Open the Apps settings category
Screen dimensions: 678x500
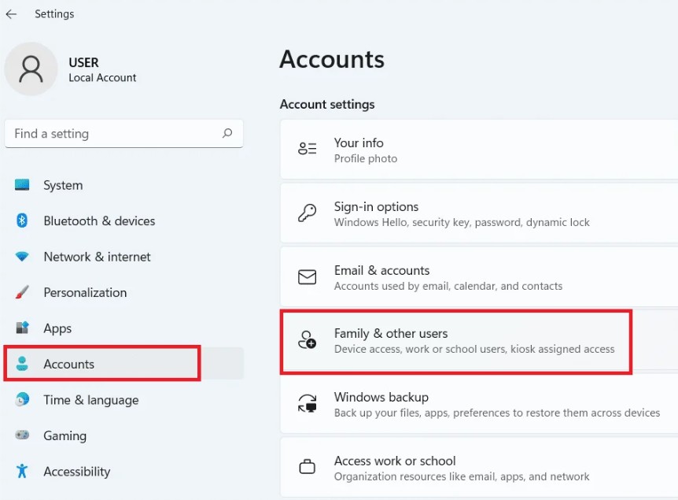coord(57,328)
